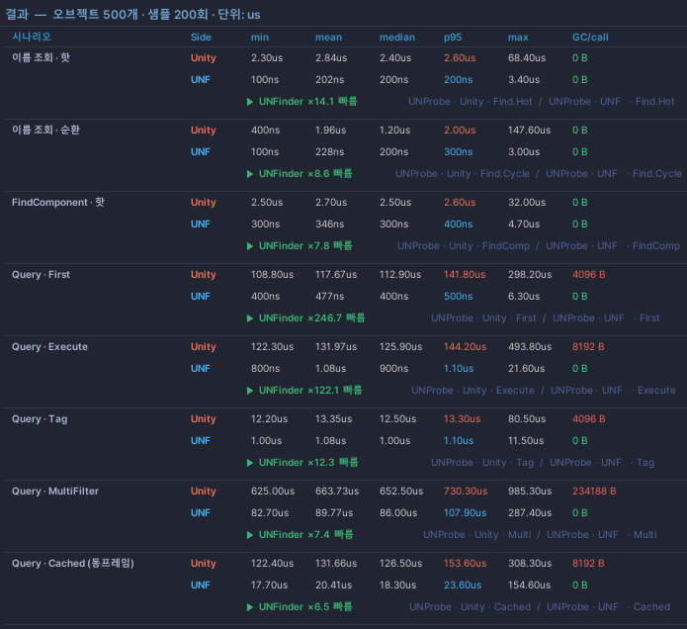
Task: Select the 이름 조회 · 핫 scenario label
Action: [41, 57]
